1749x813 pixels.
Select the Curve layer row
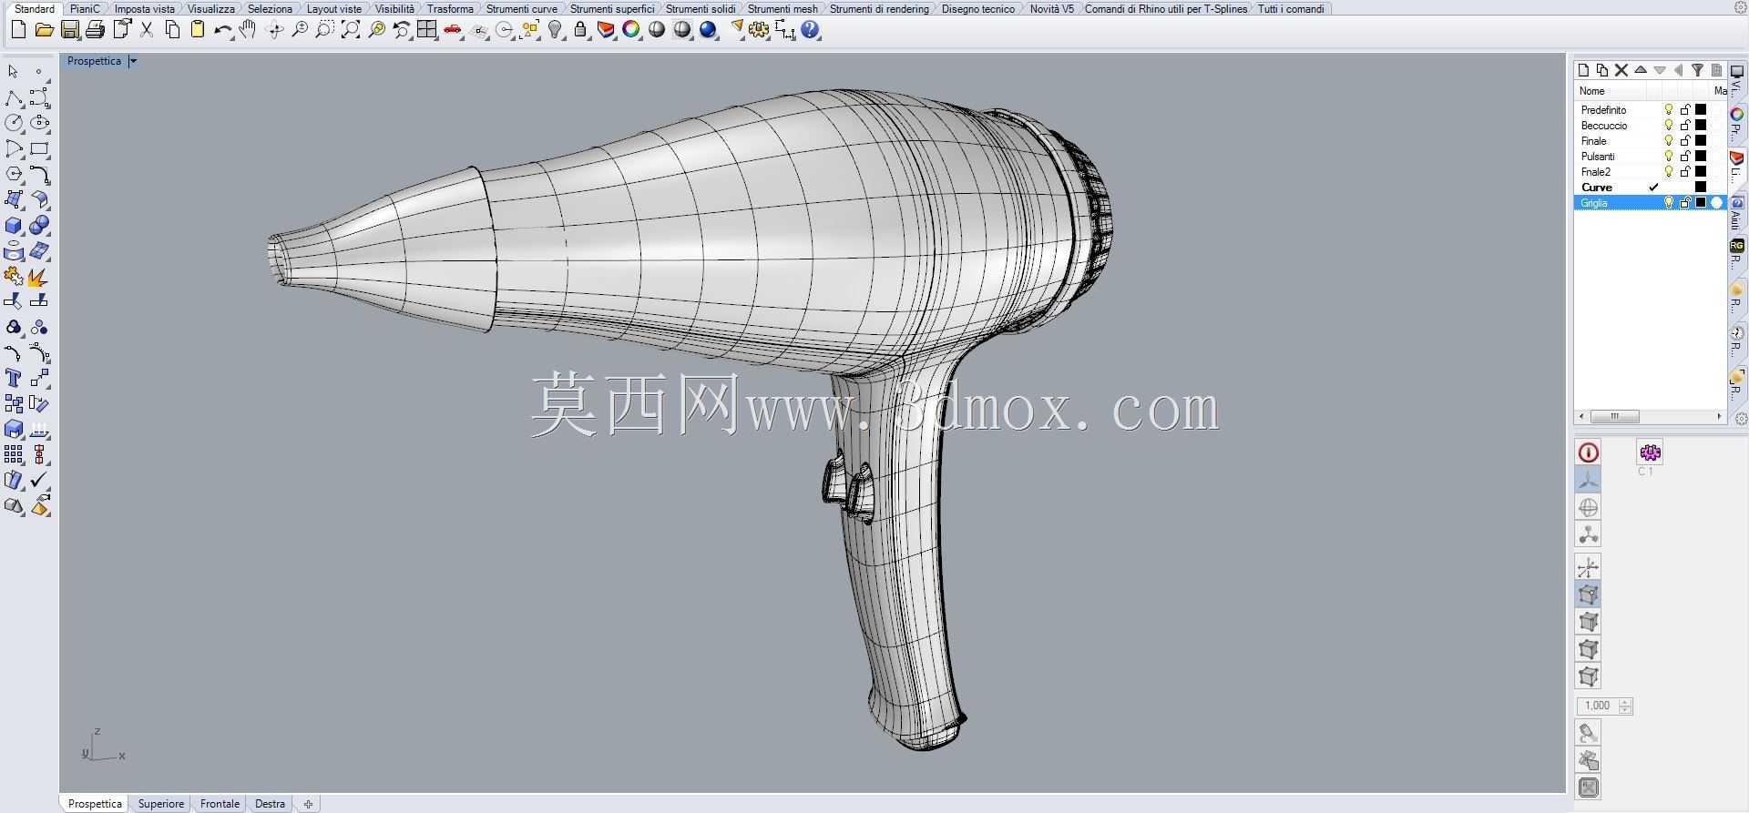pos(1650,188)
